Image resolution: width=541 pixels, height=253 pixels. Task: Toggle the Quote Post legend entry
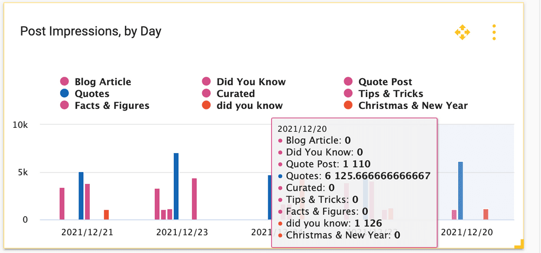(385, 82)
